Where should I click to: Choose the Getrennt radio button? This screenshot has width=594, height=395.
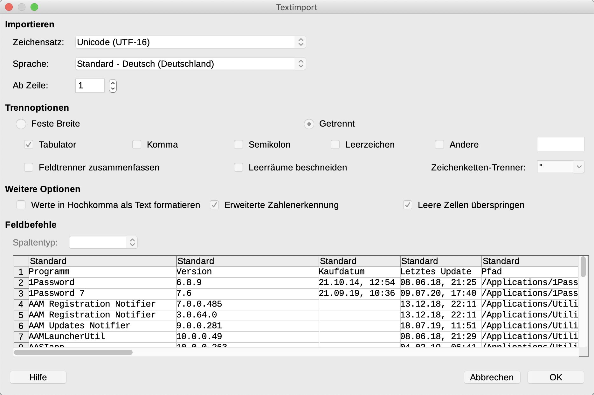point(309,124)
